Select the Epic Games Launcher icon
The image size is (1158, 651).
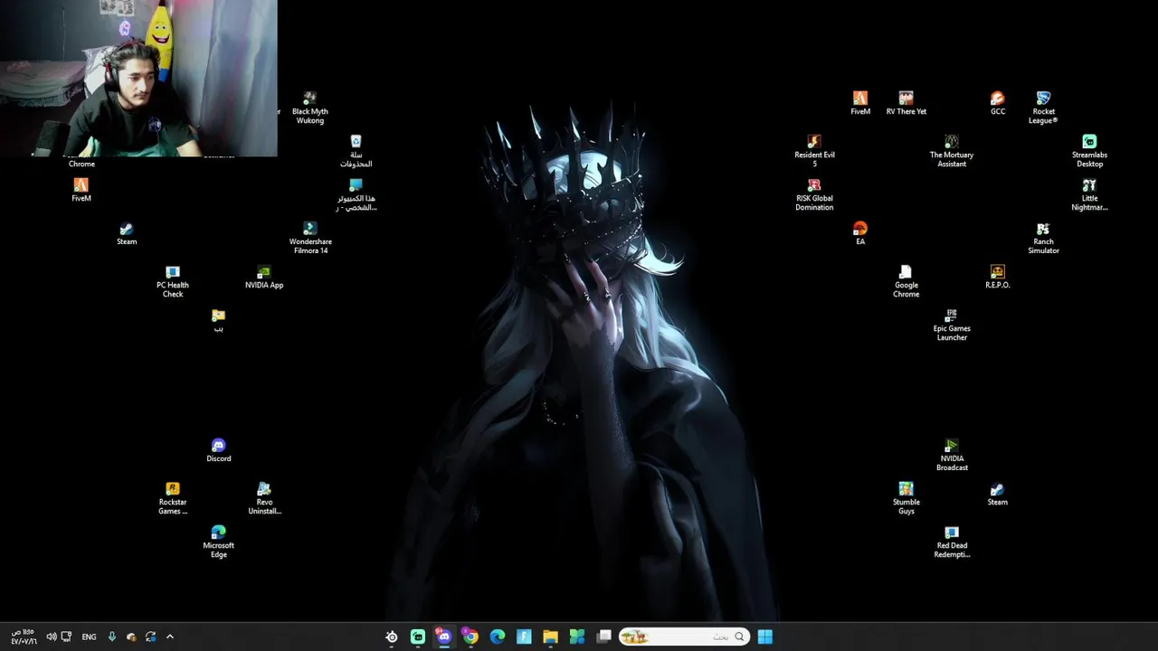(952, 325)
